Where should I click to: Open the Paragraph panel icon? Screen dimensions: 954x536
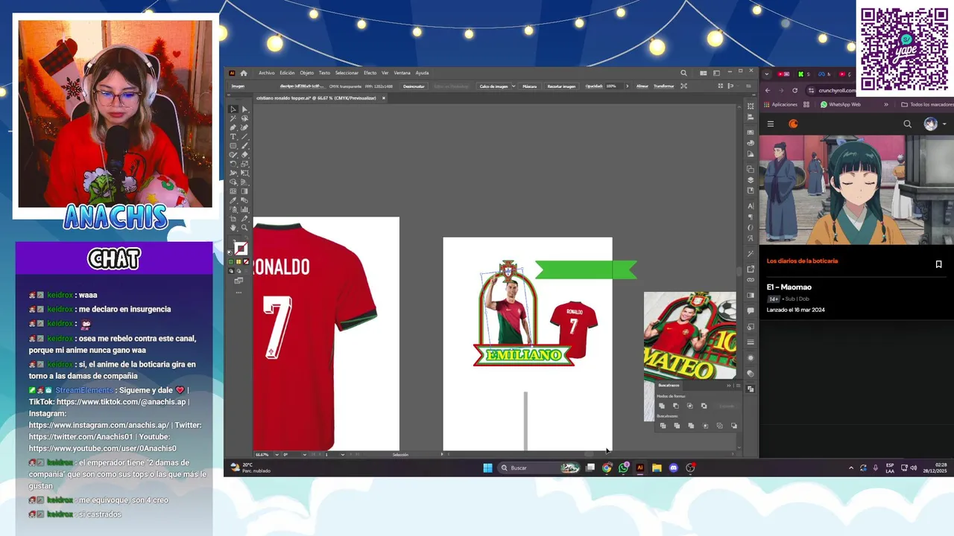(x=751, y=217)
